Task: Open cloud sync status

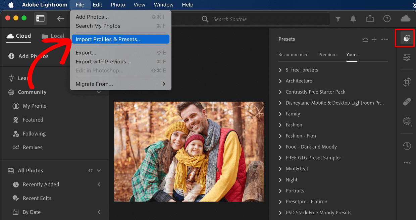Action: point(406,19)
